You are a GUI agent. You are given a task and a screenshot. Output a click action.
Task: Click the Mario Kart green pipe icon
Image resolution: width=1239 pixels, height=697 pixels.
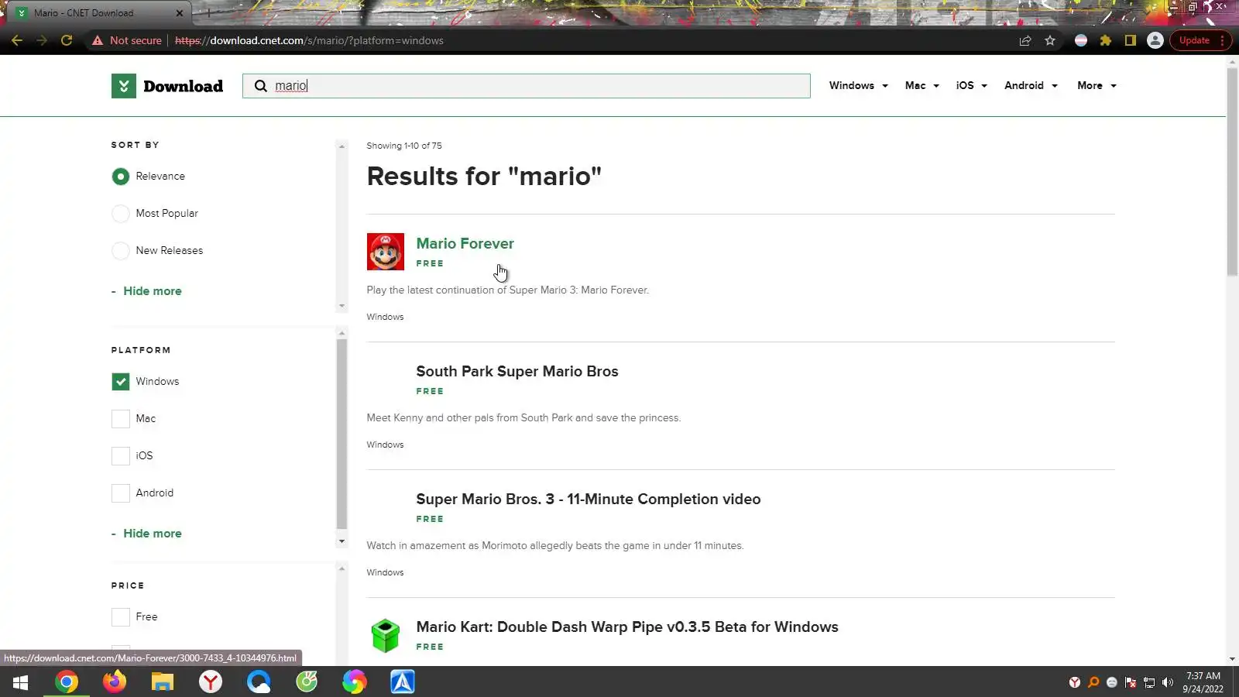386,636
